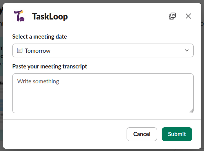Viewport: 204px width, 151px height.
Task: Click the TaskLoop app logo icon
Action: pyautogui.click(x=19, y=16)
